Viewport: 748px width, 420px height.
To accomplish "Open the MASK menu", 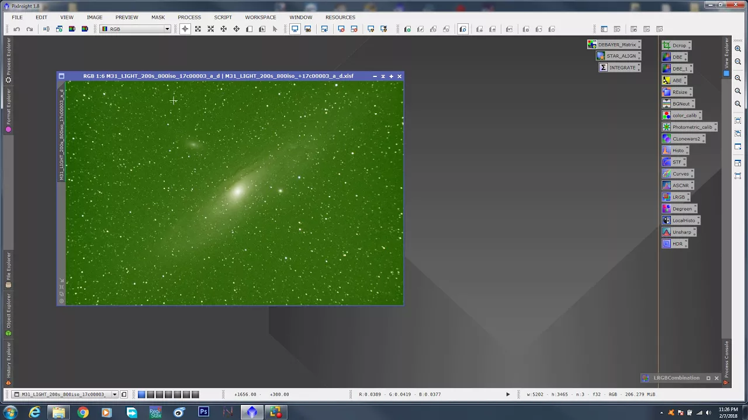I will pos(158,17).
